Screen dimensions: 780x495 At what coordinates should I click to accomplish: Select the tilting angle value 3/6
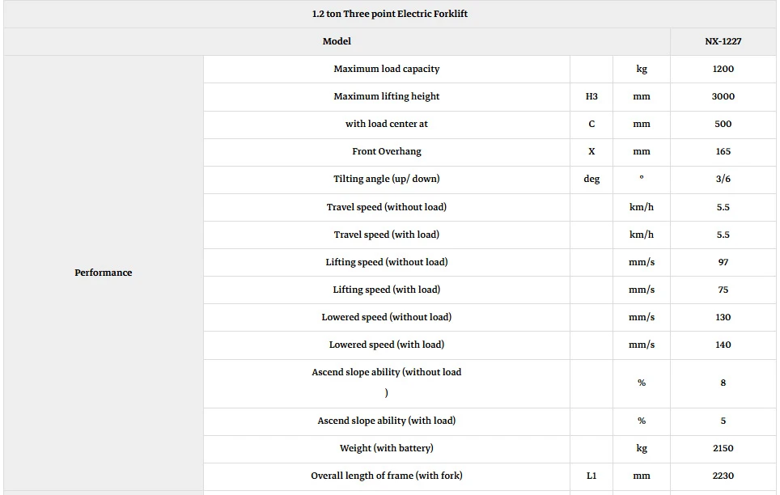723,179
